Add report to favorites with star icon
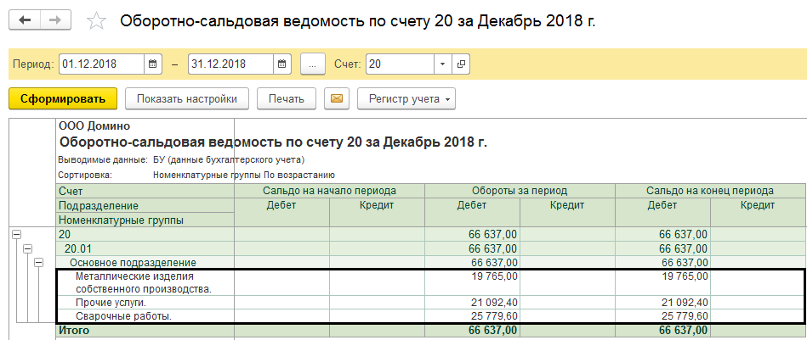 tap(97, 21)
